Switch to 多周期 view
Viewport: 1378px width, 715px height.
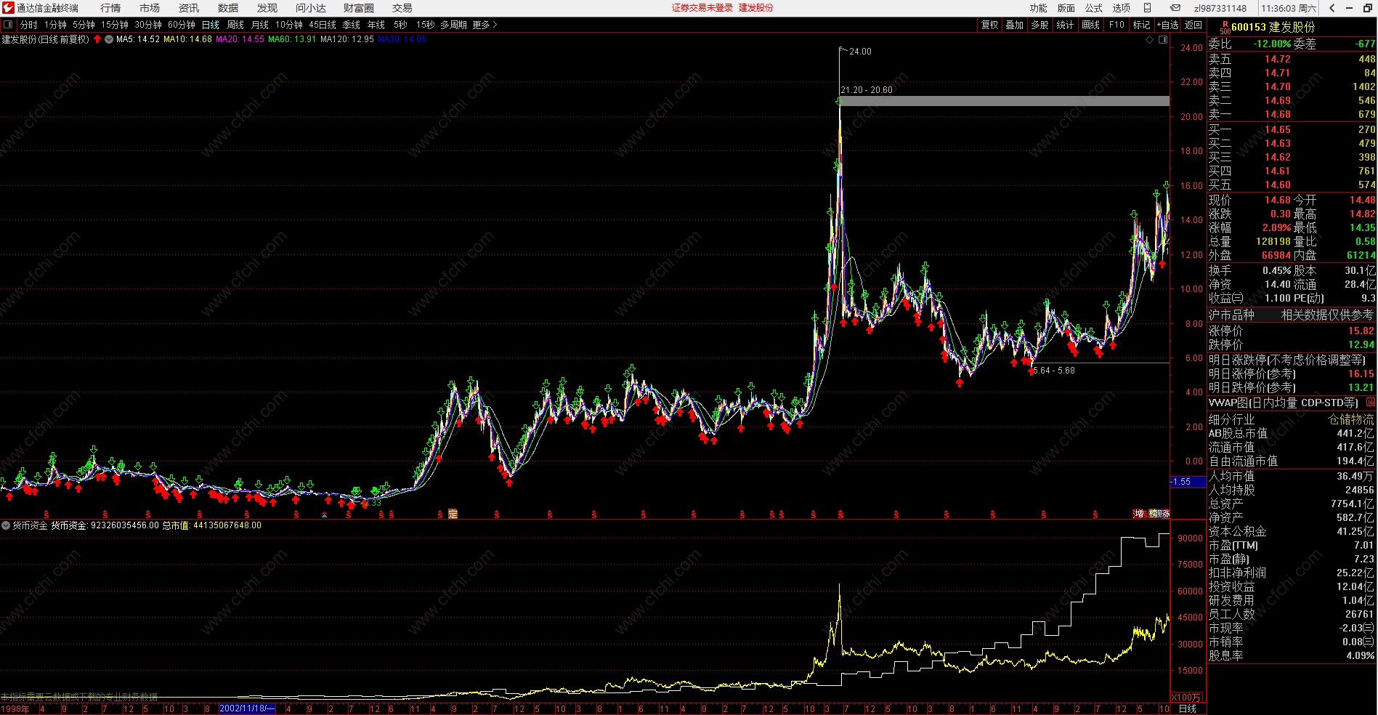(453, 25)
